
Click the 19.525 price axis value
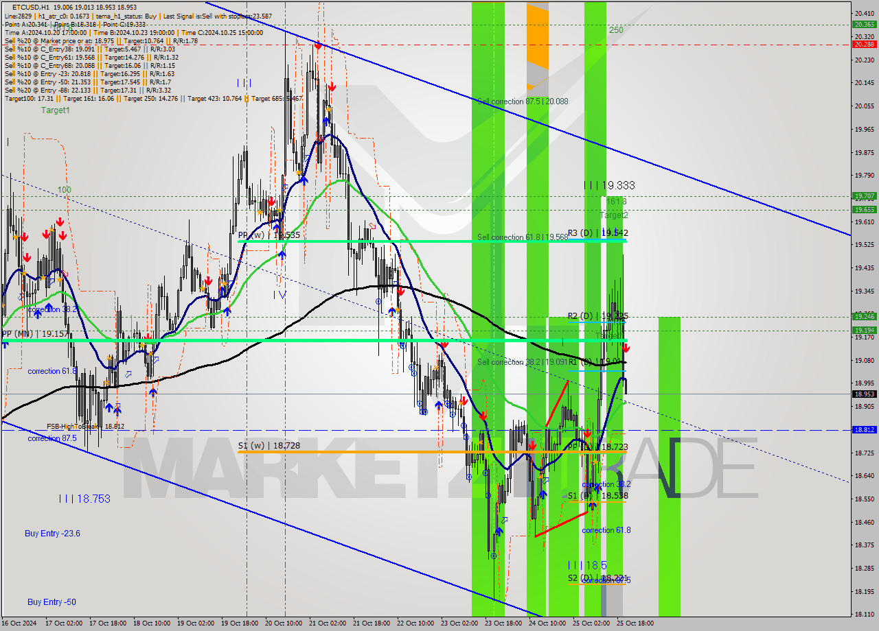[x=864, y=245]
